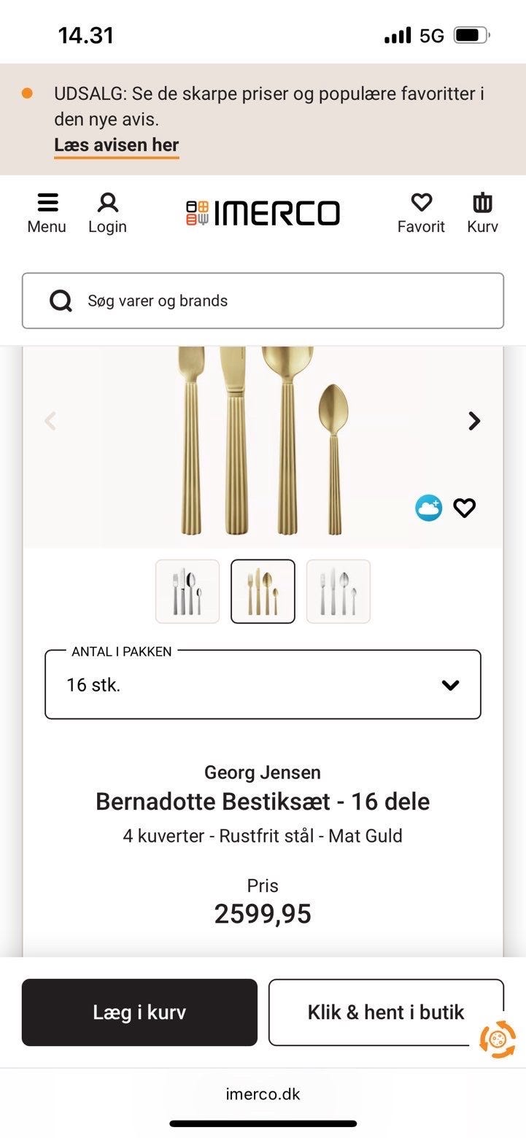Expand the Antal i pakken dropdown
The width and height of the screenshot is (526, 1138).
[263, 685]
